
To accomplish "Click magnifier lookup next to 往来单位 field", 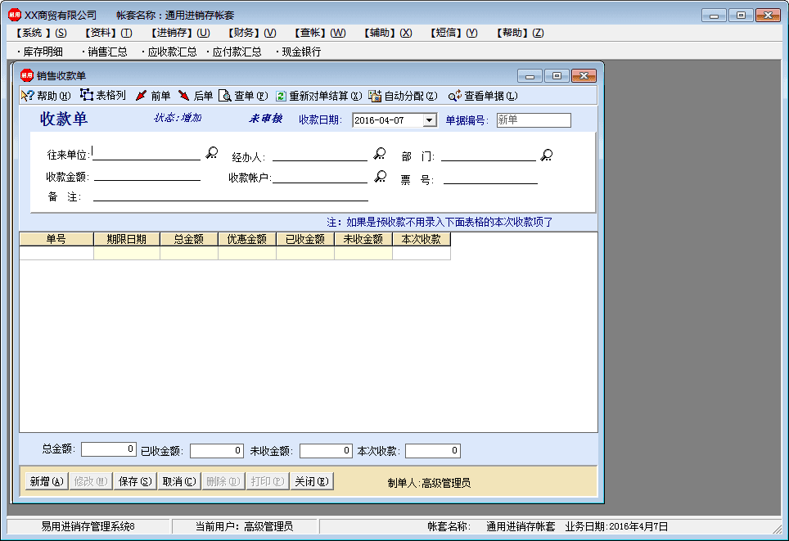I will click(212, 153).
